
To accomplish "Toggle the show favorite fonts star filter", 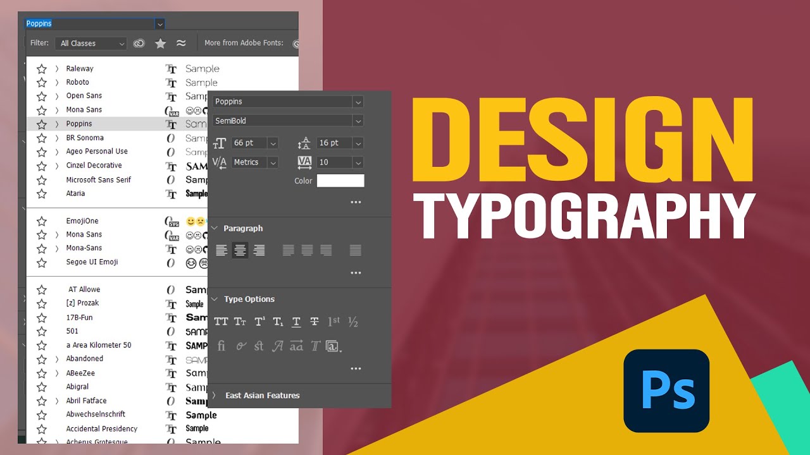I will tap(161, 43).
